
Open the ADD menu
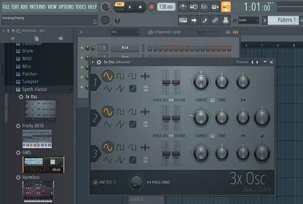(24, 7)
